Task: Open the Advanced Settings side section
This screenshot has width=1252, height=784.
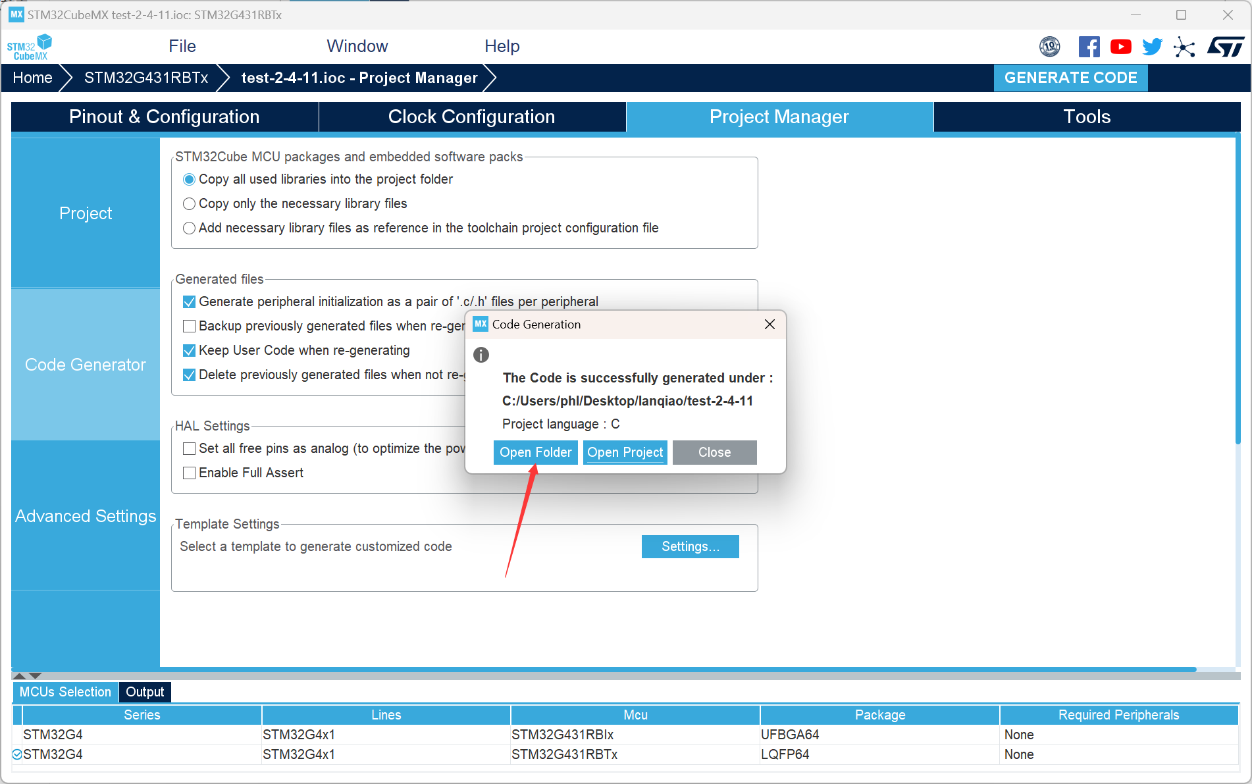Action: tap(86, 516)
